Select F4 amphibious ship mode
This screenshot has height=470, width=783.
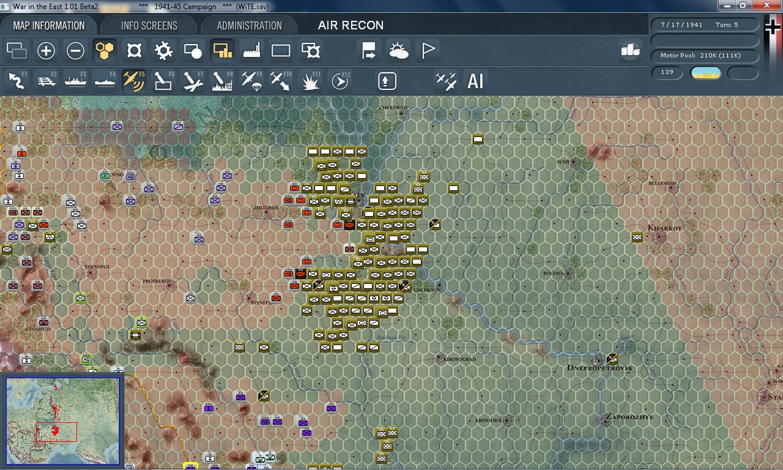tap(105, 81)
